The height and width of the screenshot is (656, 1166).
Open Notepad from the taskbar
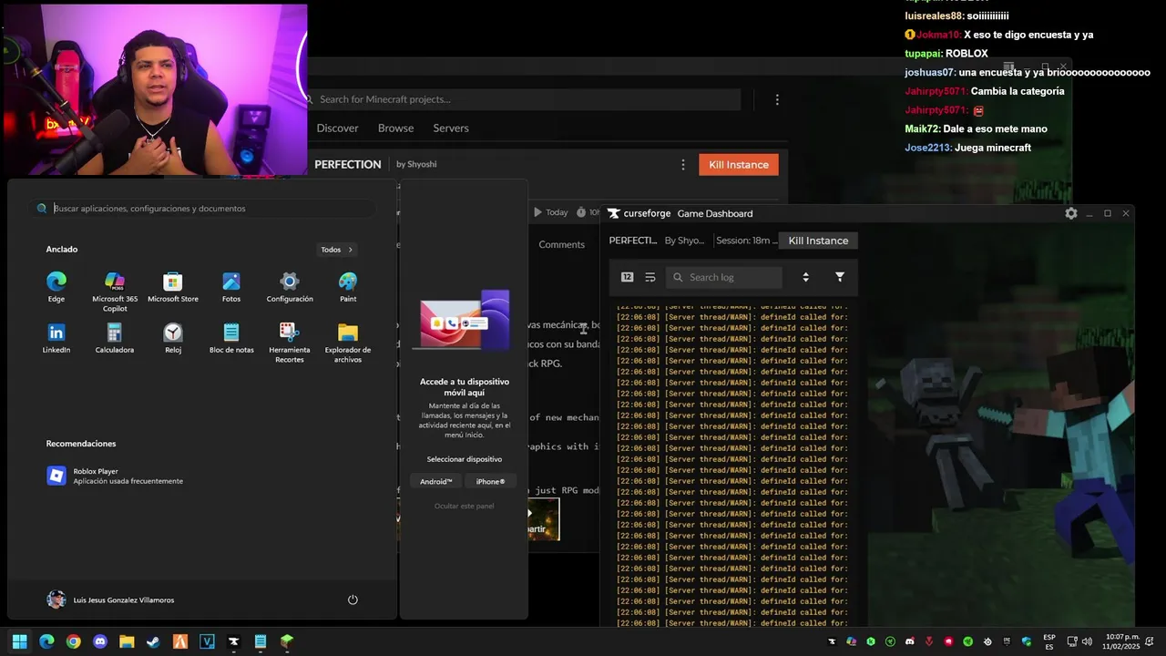point(261,641)
